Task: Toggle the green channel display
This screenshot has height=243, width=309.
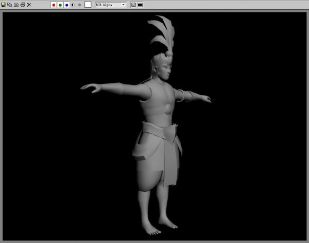Action: [60, 5]
